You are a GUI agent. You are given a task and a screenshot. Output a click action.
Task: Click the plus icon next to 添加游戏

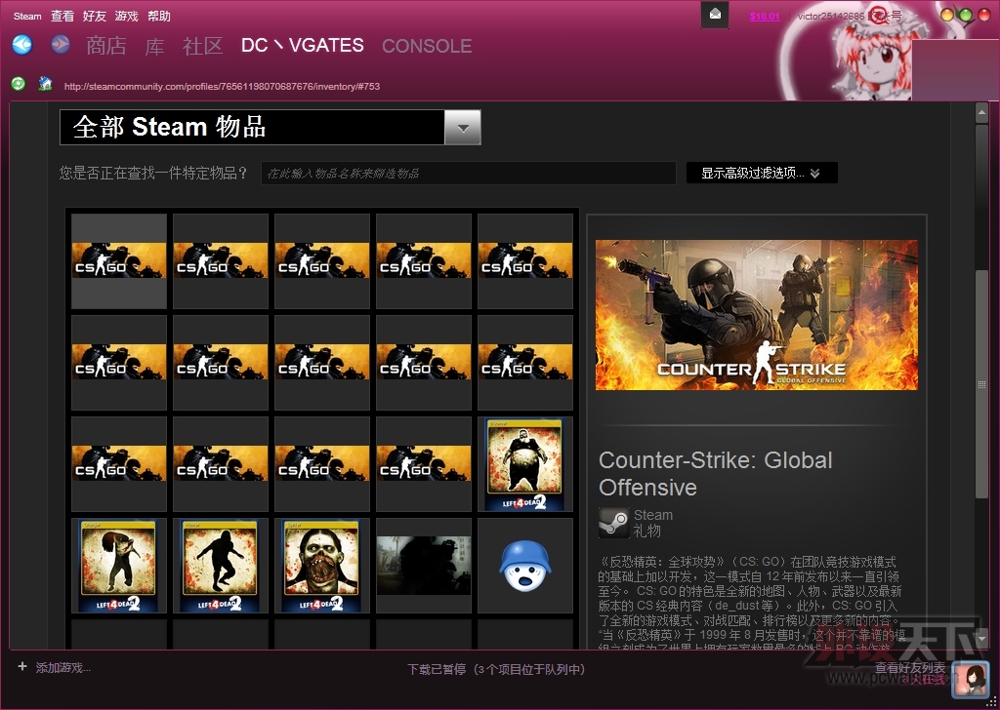click(x=22, y=667)
